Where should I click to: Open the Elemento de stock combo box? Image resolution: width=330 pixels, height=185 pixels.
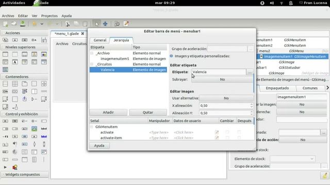(x=292, y=159)
